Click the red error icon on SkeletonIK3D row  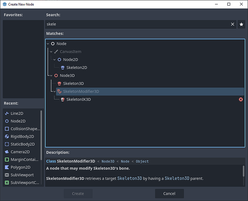pyautogui.click(x=241, y=99)
